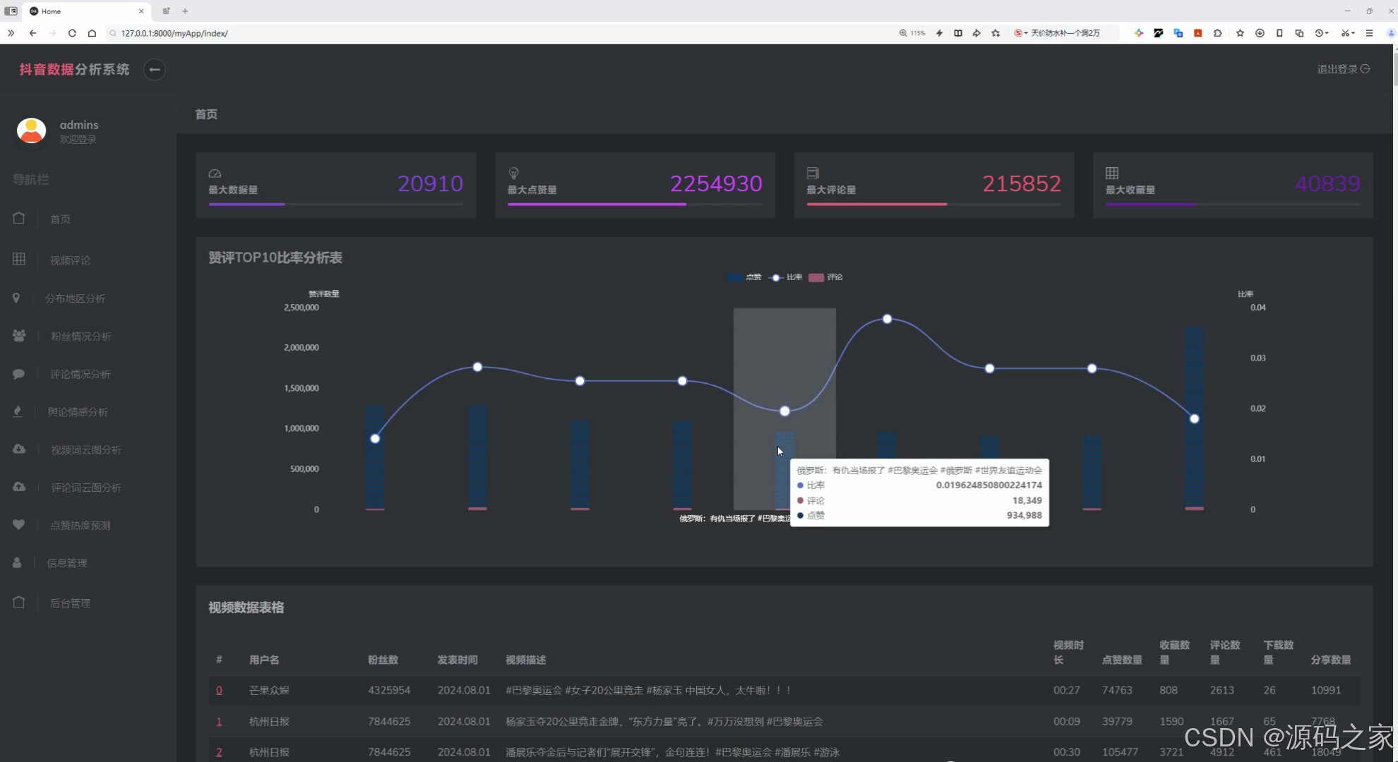
Task: Click the heart icon for 点赞热度预测
Action: pyautogui.click(x=19, y=525)
